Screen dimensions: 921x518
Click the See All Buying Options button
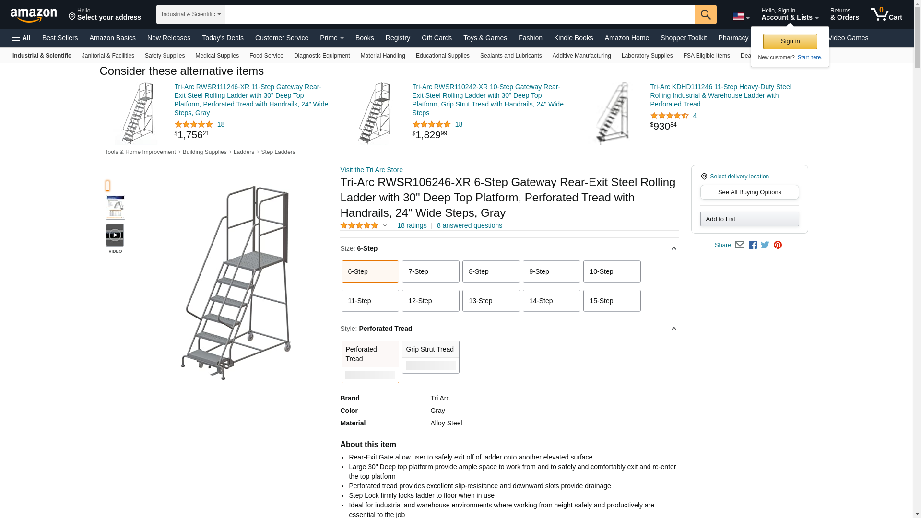(x=749, y=192)
